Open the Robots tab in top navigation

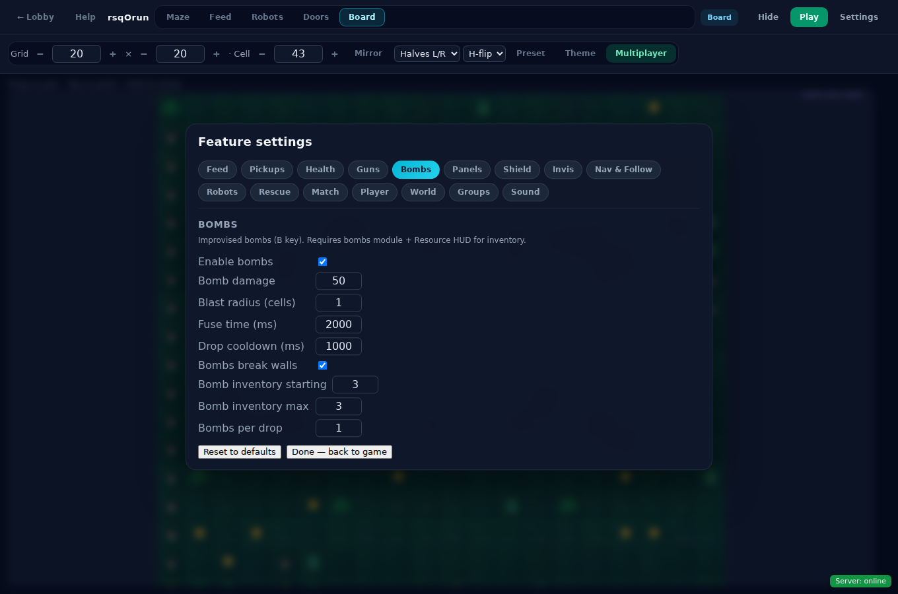267,17
